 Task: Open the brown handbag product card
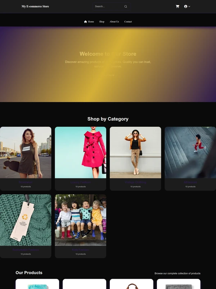click(x=131, y=284)
